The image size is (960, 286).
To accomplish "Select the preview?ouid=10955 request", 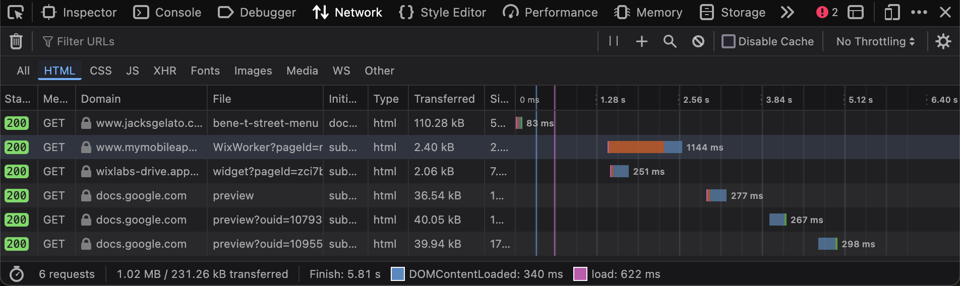I will [x=265, y=244].
